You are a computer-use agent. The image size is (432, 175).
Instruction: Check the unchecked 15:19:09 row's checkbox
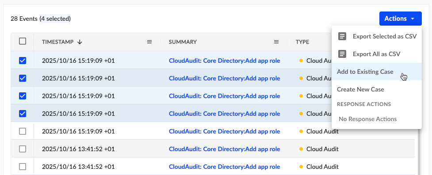click(23, 131)
